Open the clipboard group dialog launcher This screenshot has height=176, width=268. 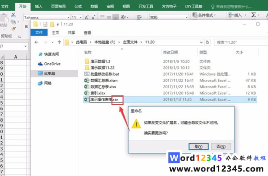point(20,37)
